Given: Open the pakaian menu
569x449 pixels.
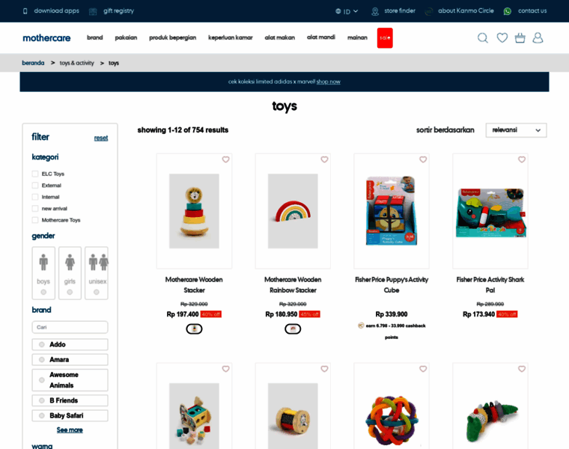Looking at the screenshot, I should (126, 37).
